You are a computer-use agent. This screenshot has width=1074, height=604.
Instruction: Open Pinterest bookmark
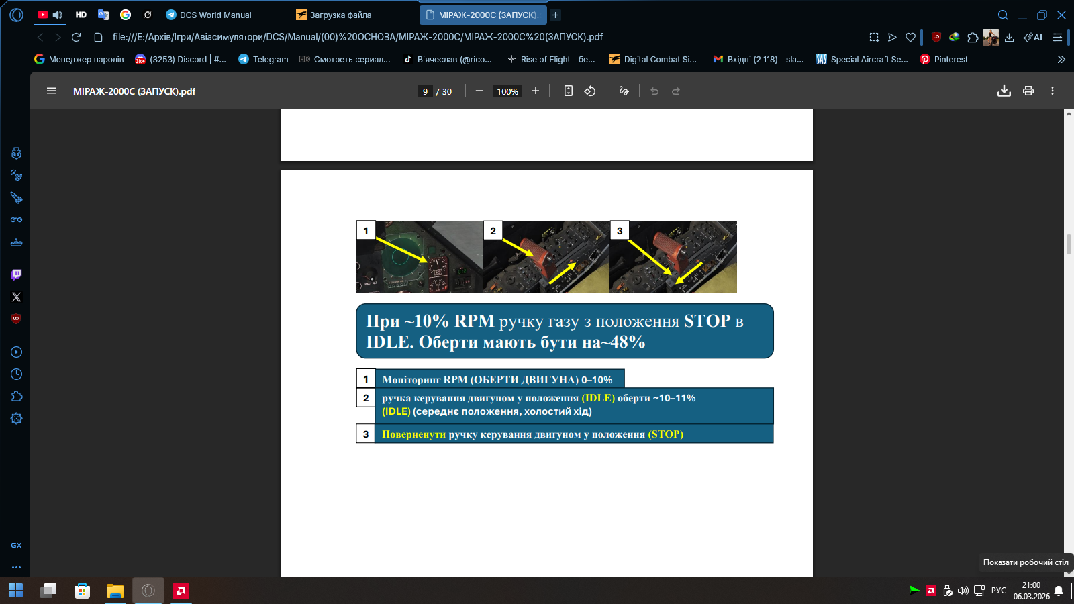click(x=944, y=59)
